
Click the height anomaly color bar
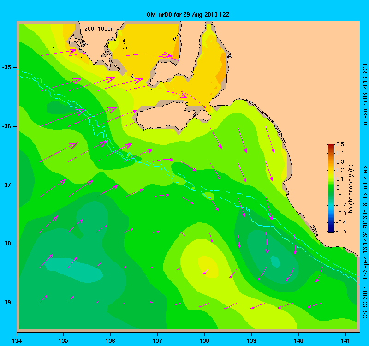click(331, 188)
